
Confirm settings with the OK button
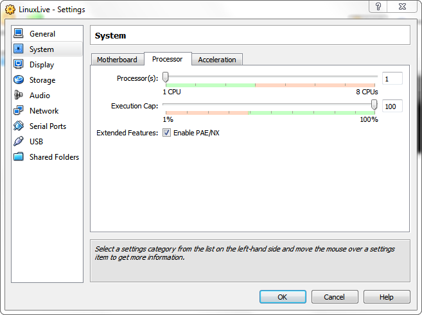283,297
